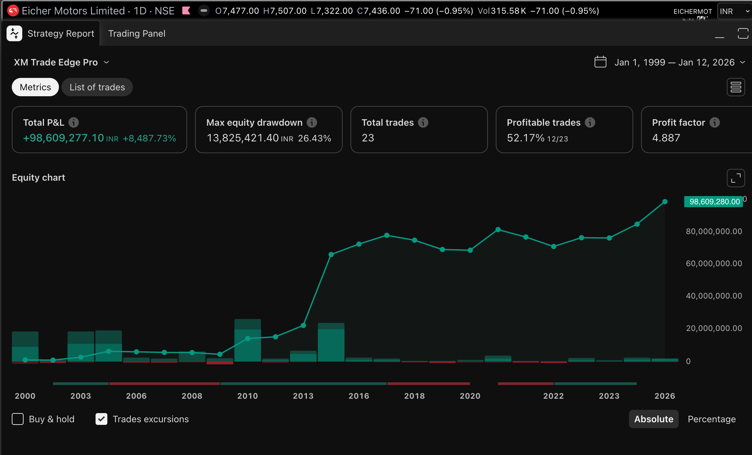Screen dimensions: 752x455
Task: Expand the date range dropdown chevron
Action: pos(743,62)
